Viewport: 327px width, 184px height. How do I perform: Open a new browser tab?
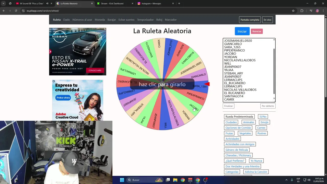(x=179, y=4)
